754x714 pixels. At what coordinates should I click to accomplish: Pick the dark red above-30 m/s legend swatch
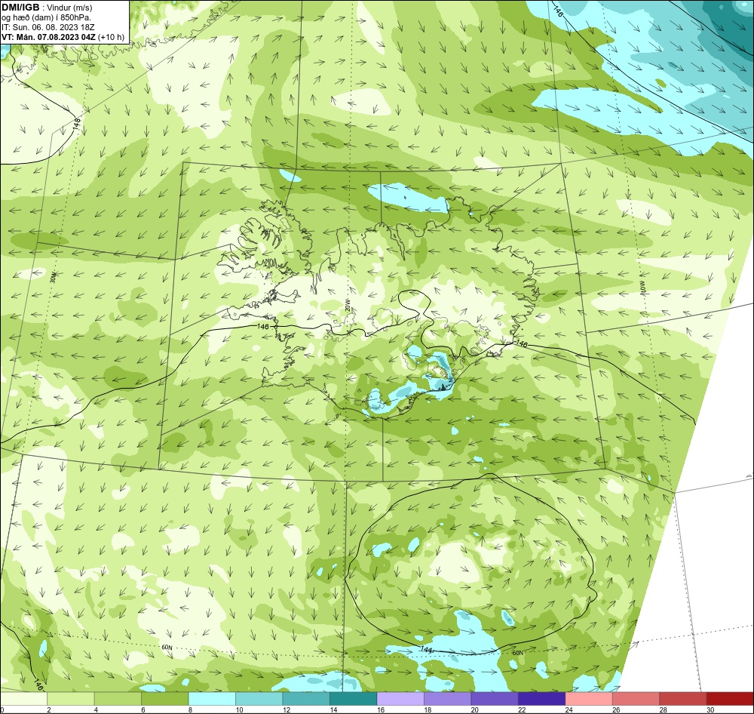tap(731, 699)
